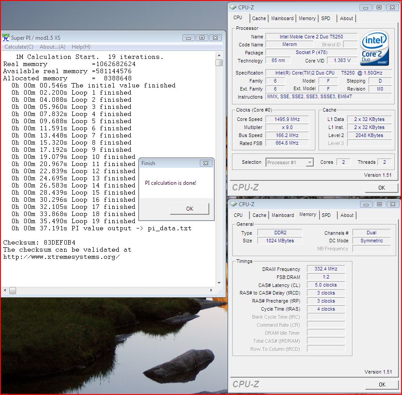Click the Channels # value Dual
This screenshot has width=402, height=395.
(372, 233)
